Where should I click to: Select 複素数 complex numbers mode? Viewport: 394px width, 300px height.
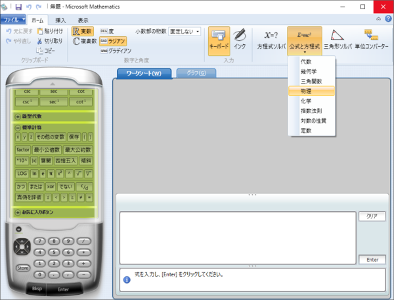pyautogui.click(x=85, y=41)
